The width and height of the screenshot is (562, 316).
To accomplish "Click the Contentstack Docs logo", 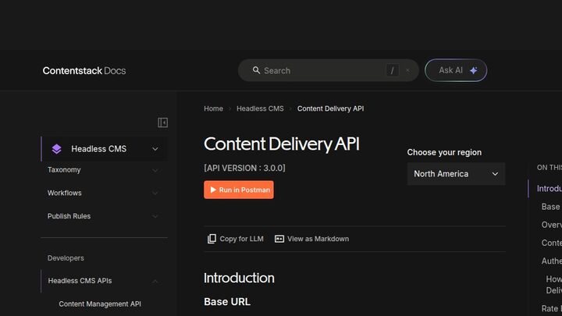I will coord(84,70).
